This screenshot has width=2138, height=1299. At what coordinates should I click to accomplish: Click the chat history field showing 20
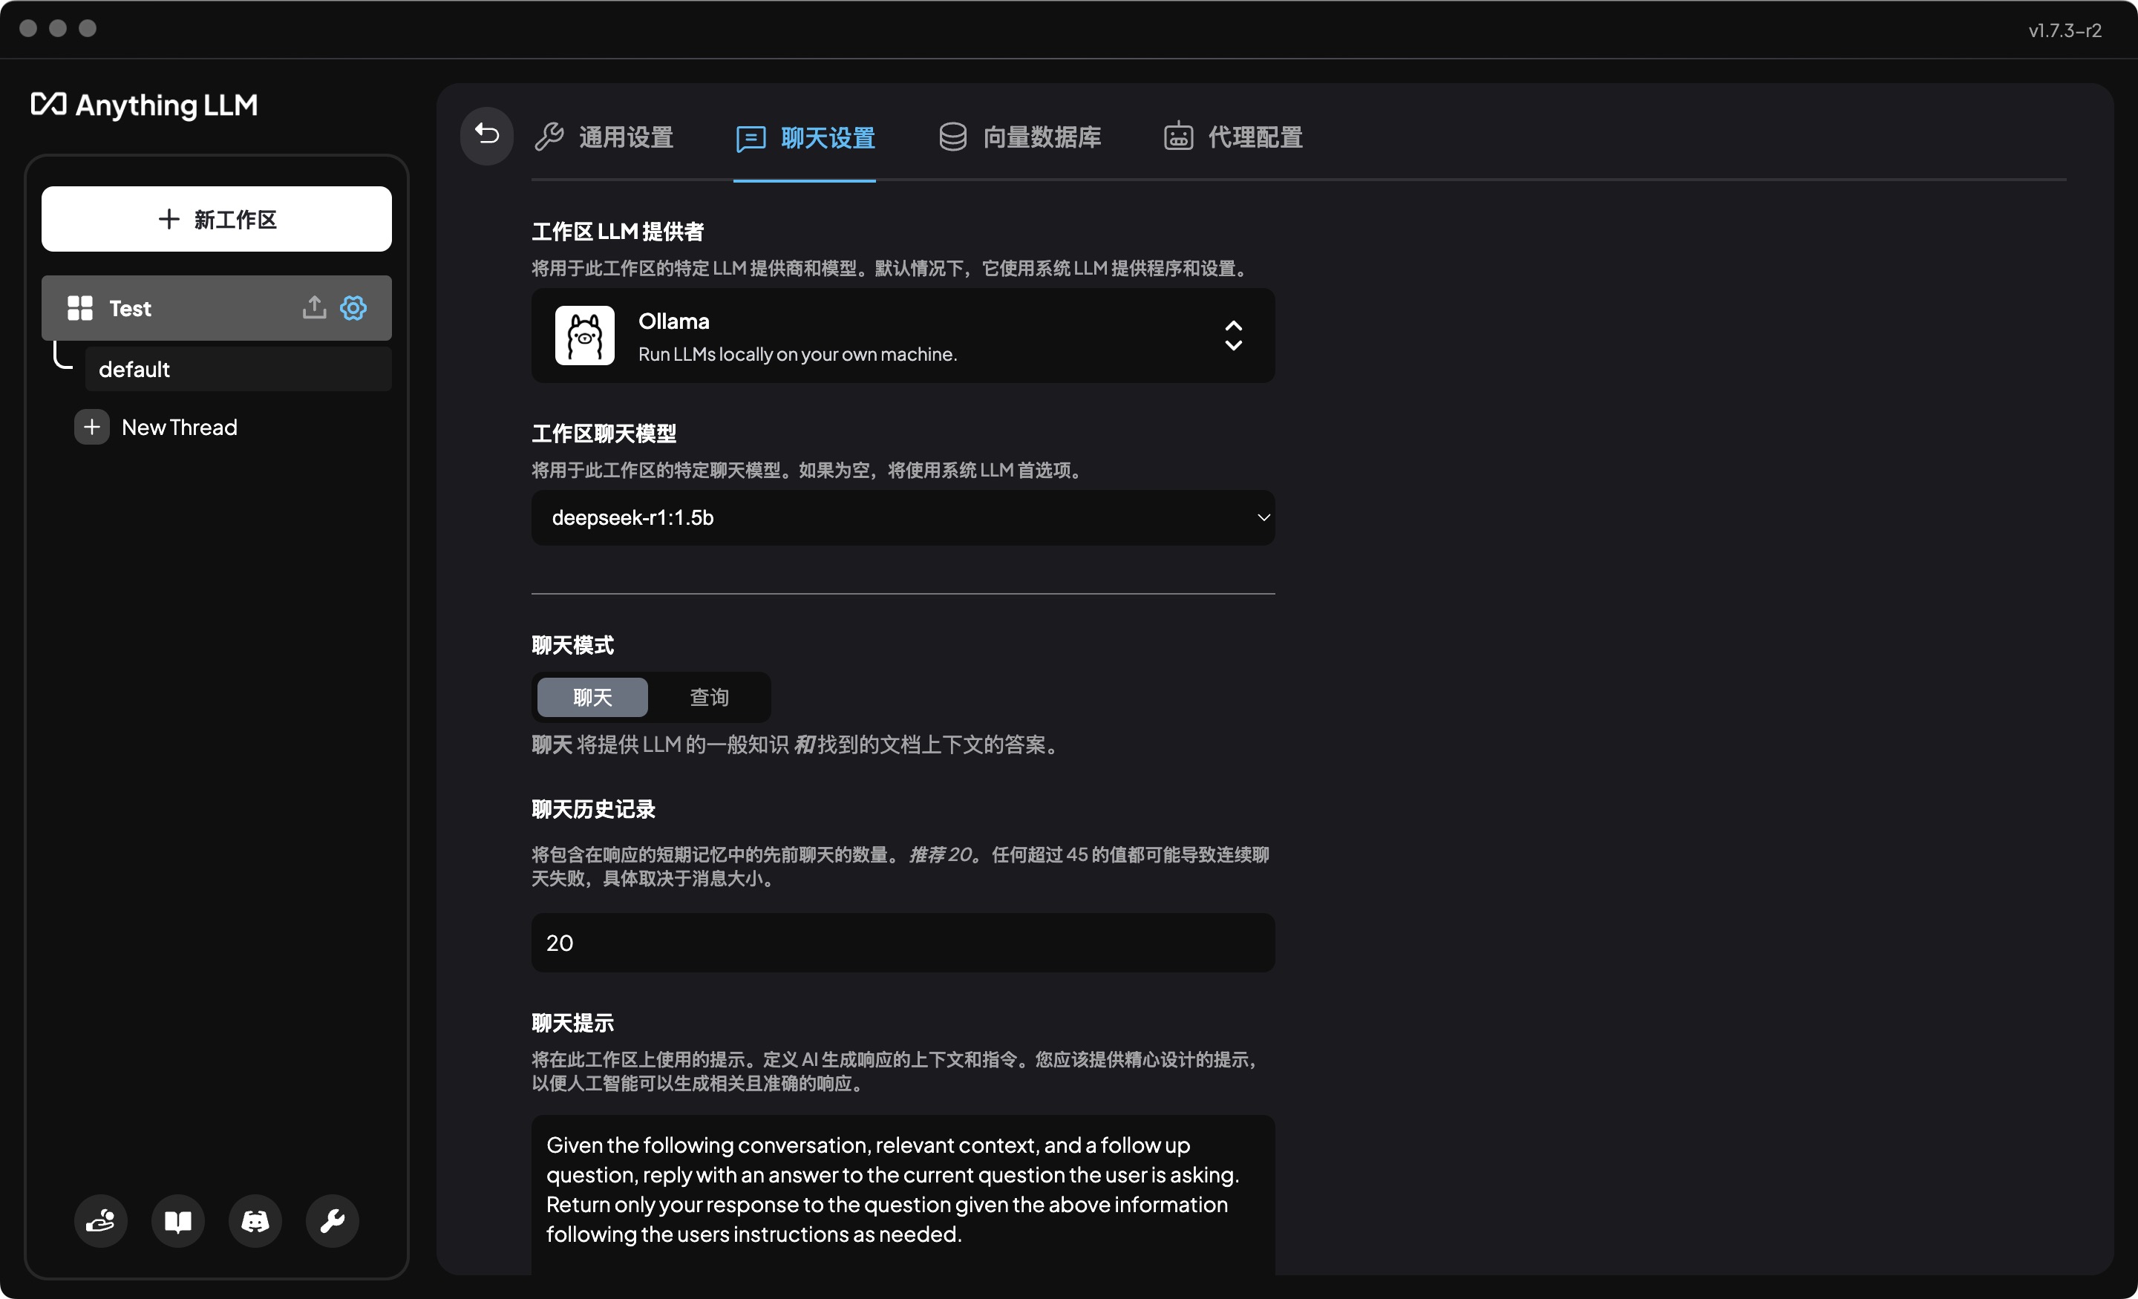click(903, 943)
